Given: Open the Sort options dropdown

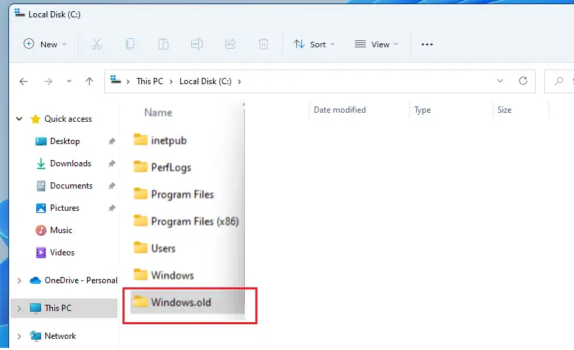Looking at the screenshot, I should point(314,45).
